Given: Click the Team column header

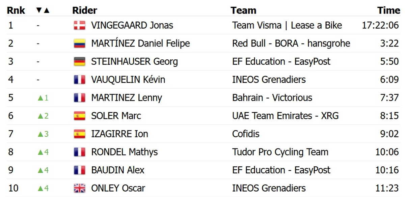Looking at the screenshot, I should pyautogui.click(x=243, y=10).
